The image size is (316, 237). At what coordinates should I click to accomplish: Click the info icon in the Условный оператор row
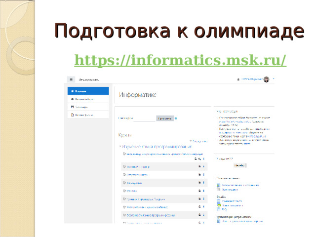click(x=203, y=166)
